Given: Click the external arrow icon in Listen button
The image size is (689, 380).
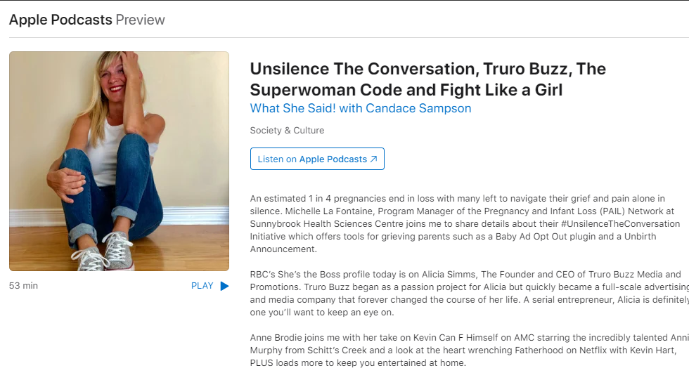Looking at the screenshot, I should coord(373,159).
